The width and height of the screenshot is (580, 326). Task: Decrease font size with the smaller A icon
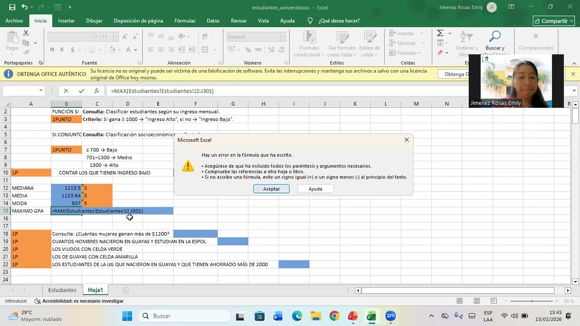pos(135,37)
